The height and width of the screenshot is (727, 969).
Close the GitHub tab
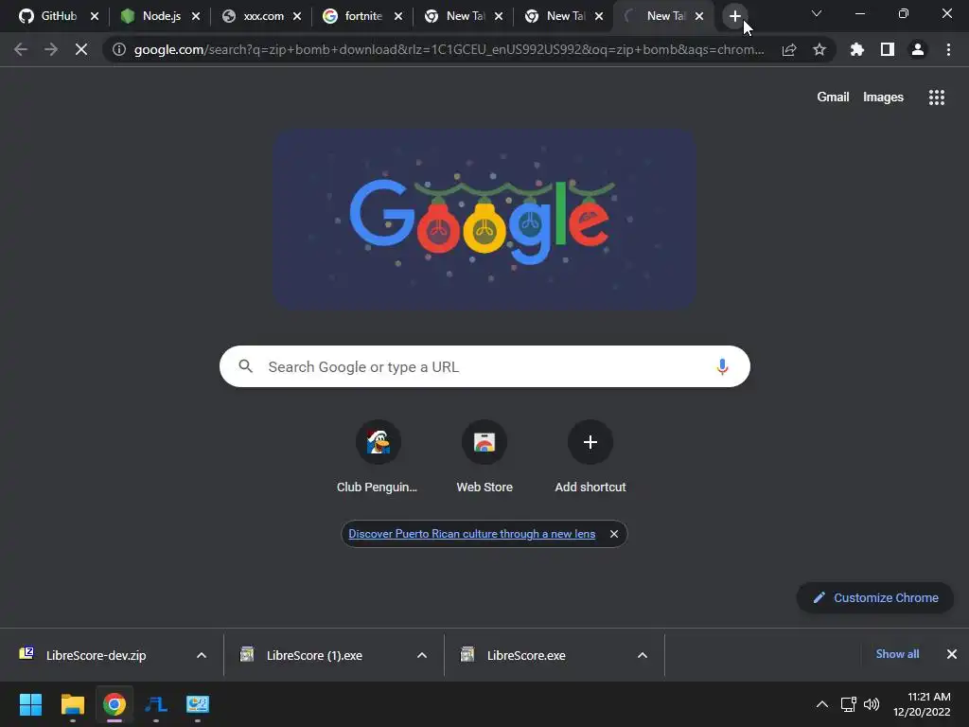(x=95, y=16)
